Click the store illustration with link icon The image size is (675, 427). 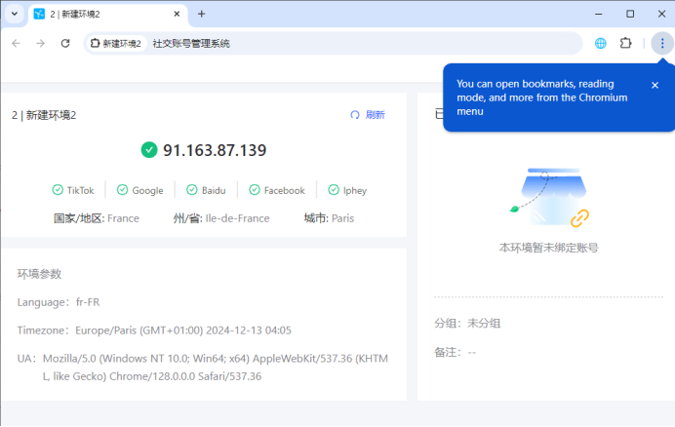tap(550, 197)
